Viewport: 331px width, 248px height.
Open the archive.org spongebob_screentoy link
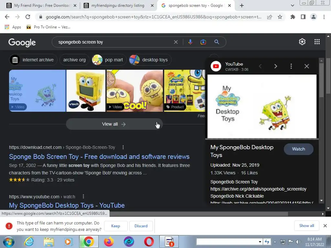click(258, 189)
